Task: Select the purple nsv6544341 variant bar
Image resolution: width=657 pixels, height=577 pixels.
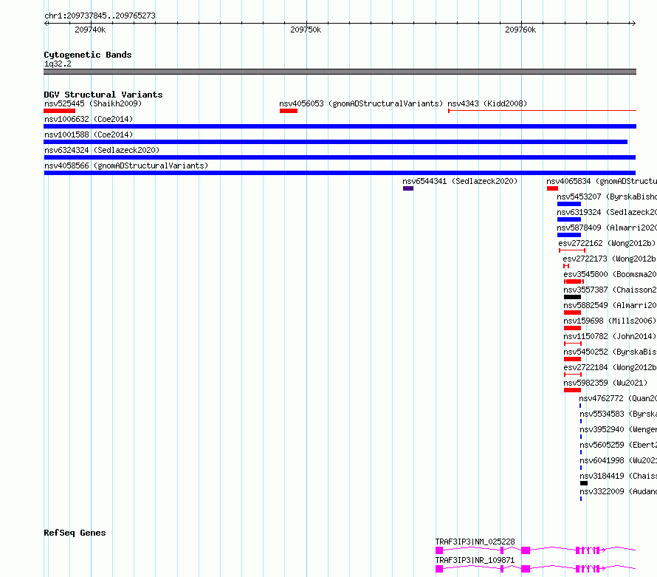Action: 408,188
